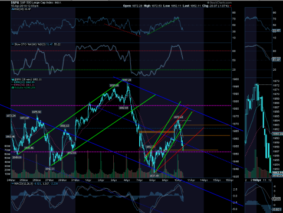Click the High price label in the header
This screenshot has width=283, height=213.
[147, 6]
